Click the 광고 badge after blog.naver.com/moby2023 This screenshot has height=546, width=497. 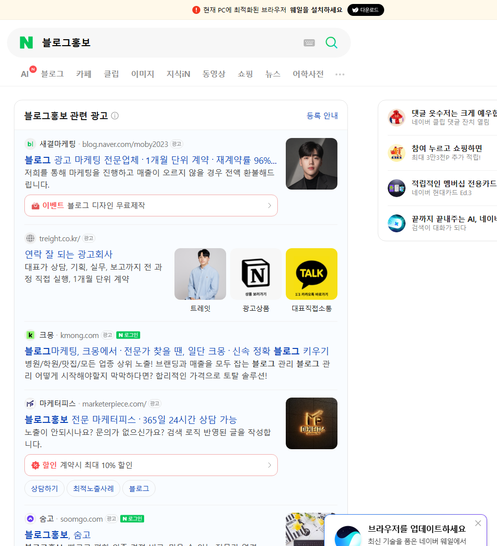(x=176, y=144)
